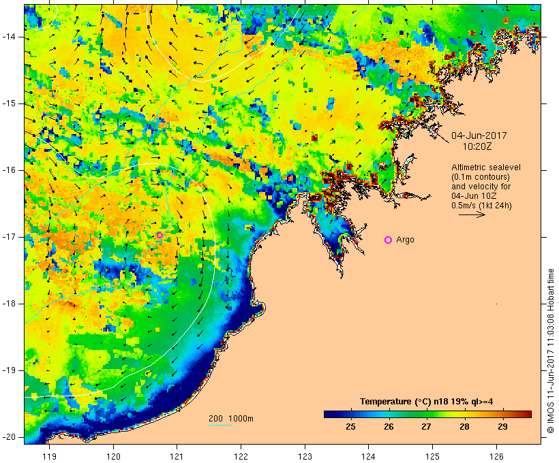Click the latitude axis label -19

point(8,370)
